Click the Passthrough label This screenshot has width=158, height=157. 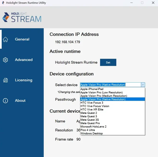pos(65,99)
